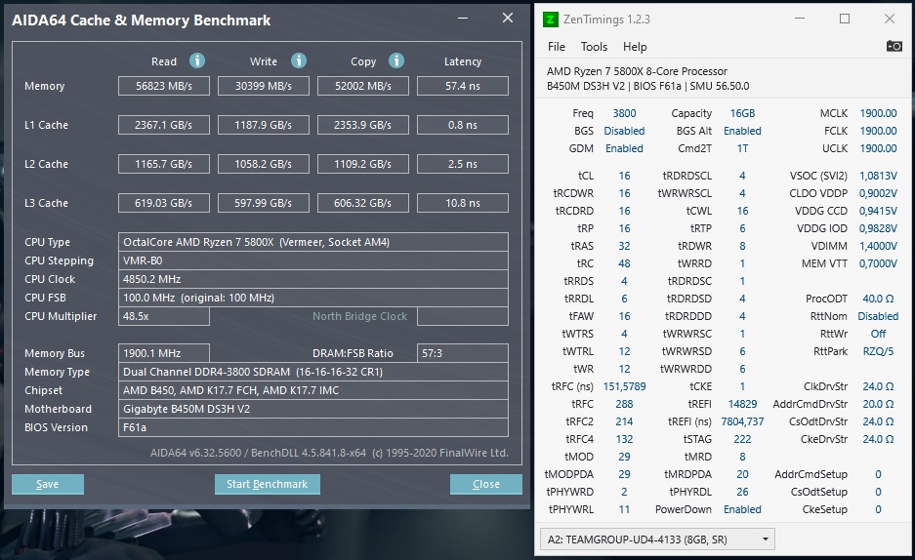Click the CPU Multiplier field 48.5x
This screenshot has height=560, width=915.
click(164, 316)
